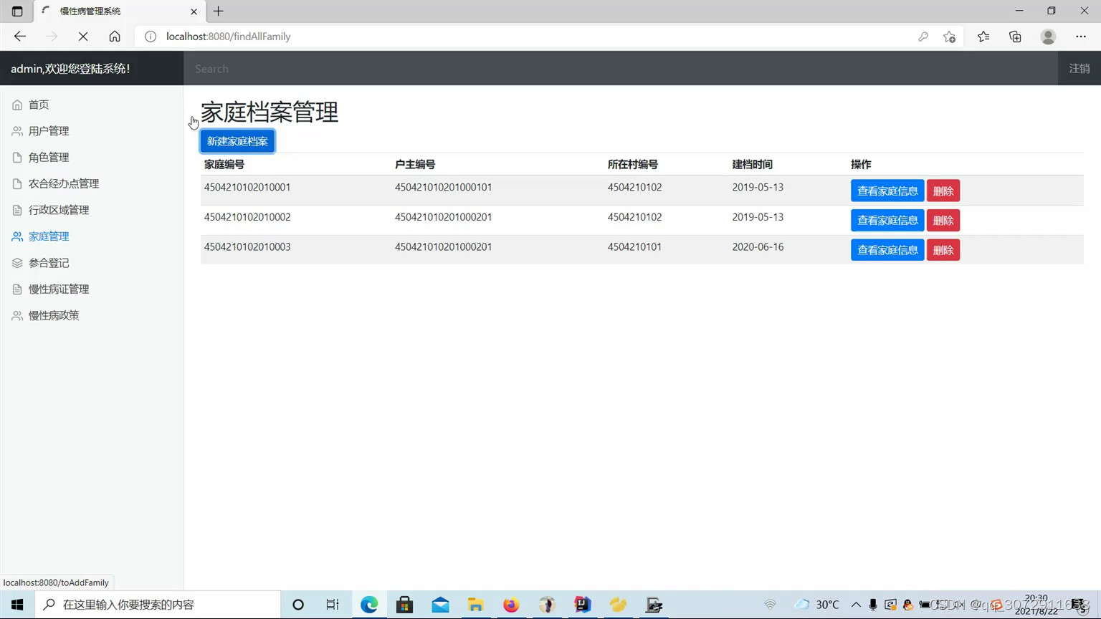Open Firefox from the taskbar
1101x619 pixels.
pyautogui.click(x=511, y=605)
